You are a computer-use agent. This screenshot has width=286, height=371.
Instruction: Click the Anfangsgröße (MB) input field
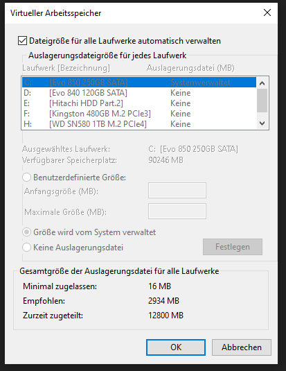[177, 190]
